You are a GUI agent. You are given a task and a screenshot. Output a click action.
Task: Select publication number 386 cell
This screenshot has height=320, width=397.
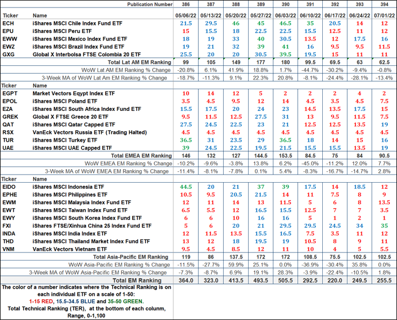(x=186, y=4)
